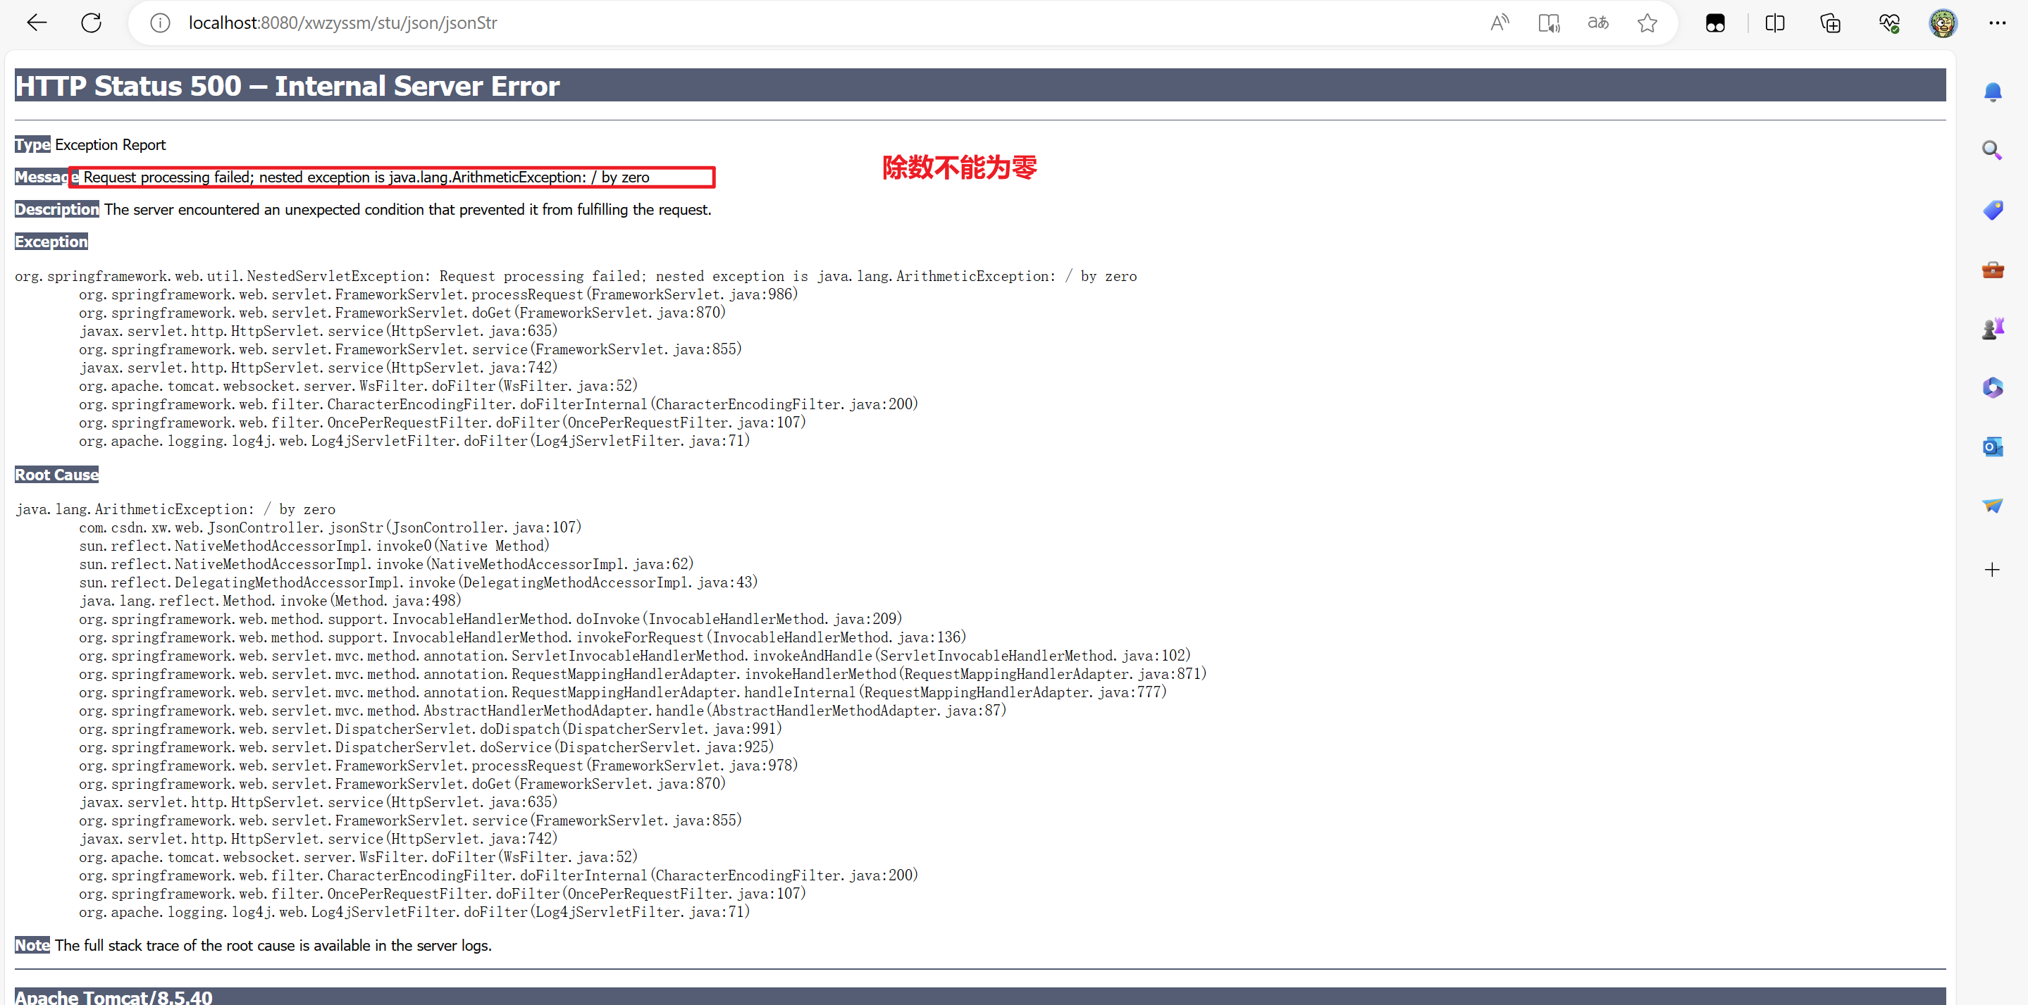
Task: Open the translate page icon
Action: coord(1597,23)
